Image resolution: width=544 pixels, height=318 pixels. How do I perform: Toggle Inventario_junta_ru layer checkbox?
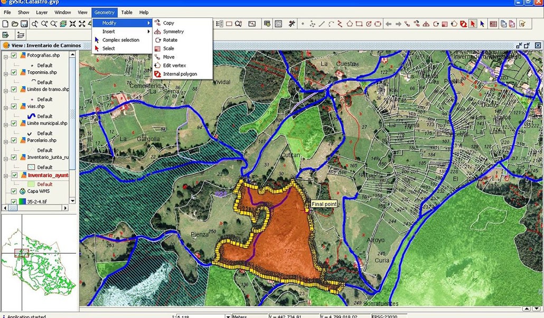tap(14, 157)
